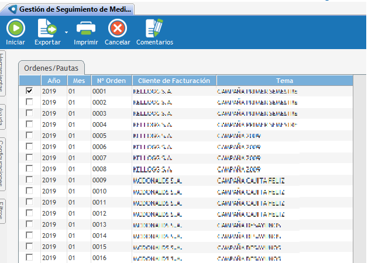Image resolution: width=368 pixels, height=263 pixels.
Task: Click the red Cancelar icon
Action: click(x=117, y=28)
